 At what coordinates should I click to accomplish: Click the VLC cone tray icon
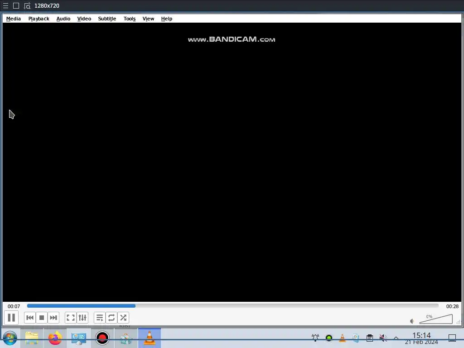coord(343,338)
